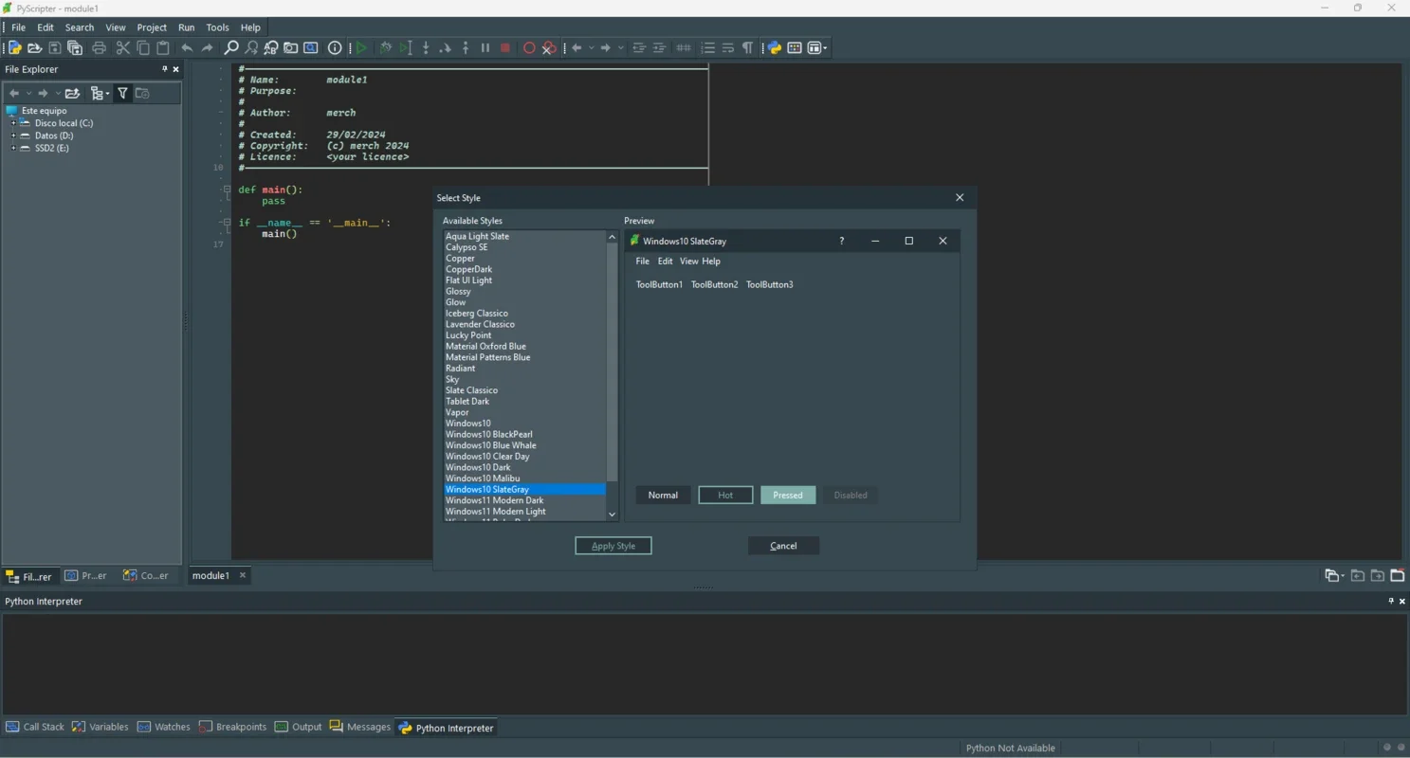Screen dimensions: 1410x758
Task: Expand the Disco local (C:) node
Action: pos(13,123)
